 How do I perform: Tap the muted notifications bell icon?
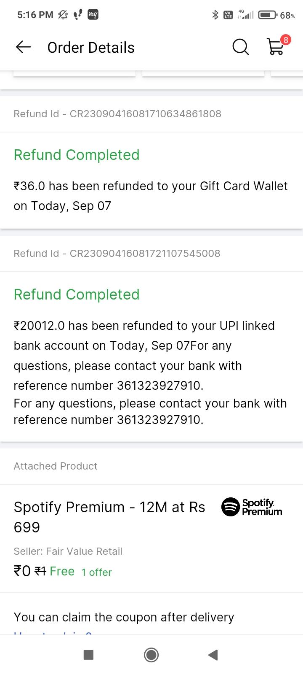(63, 15)
